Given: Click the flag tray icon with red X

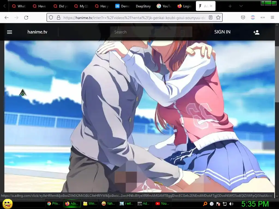Looking at the screenshot, I should 218,204.
